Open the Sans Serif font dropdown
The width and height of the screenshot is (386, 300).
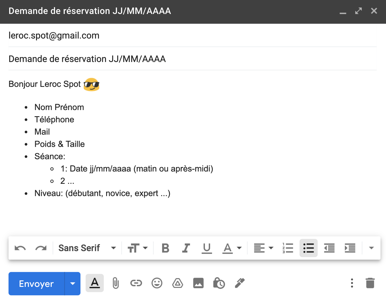tap(87, 248)
